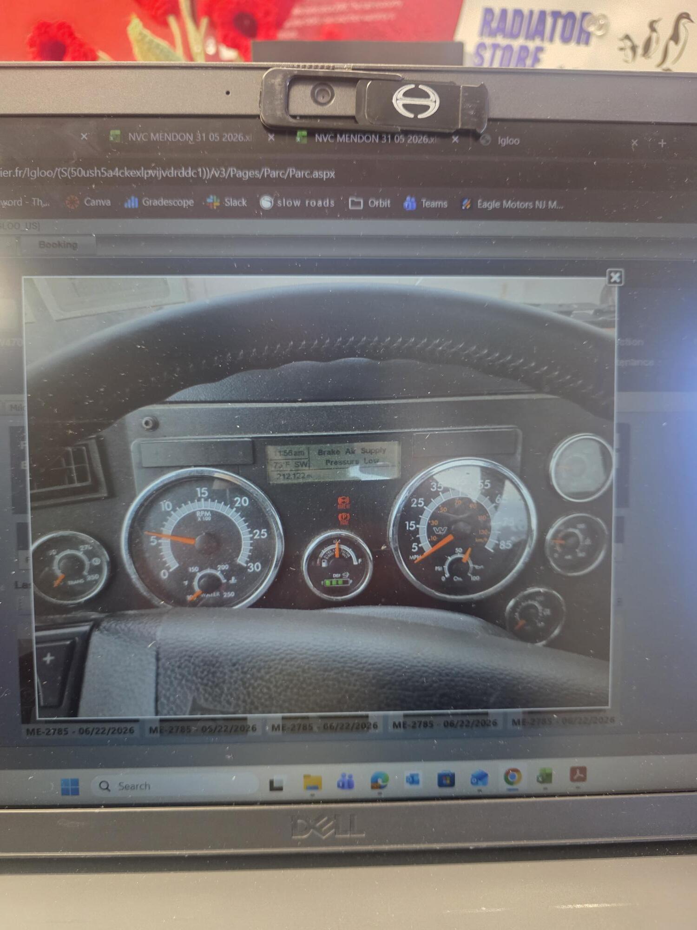Screen dimensions: 697x930
Task: Open the Canva bookmark
Action: pos(88,202)
